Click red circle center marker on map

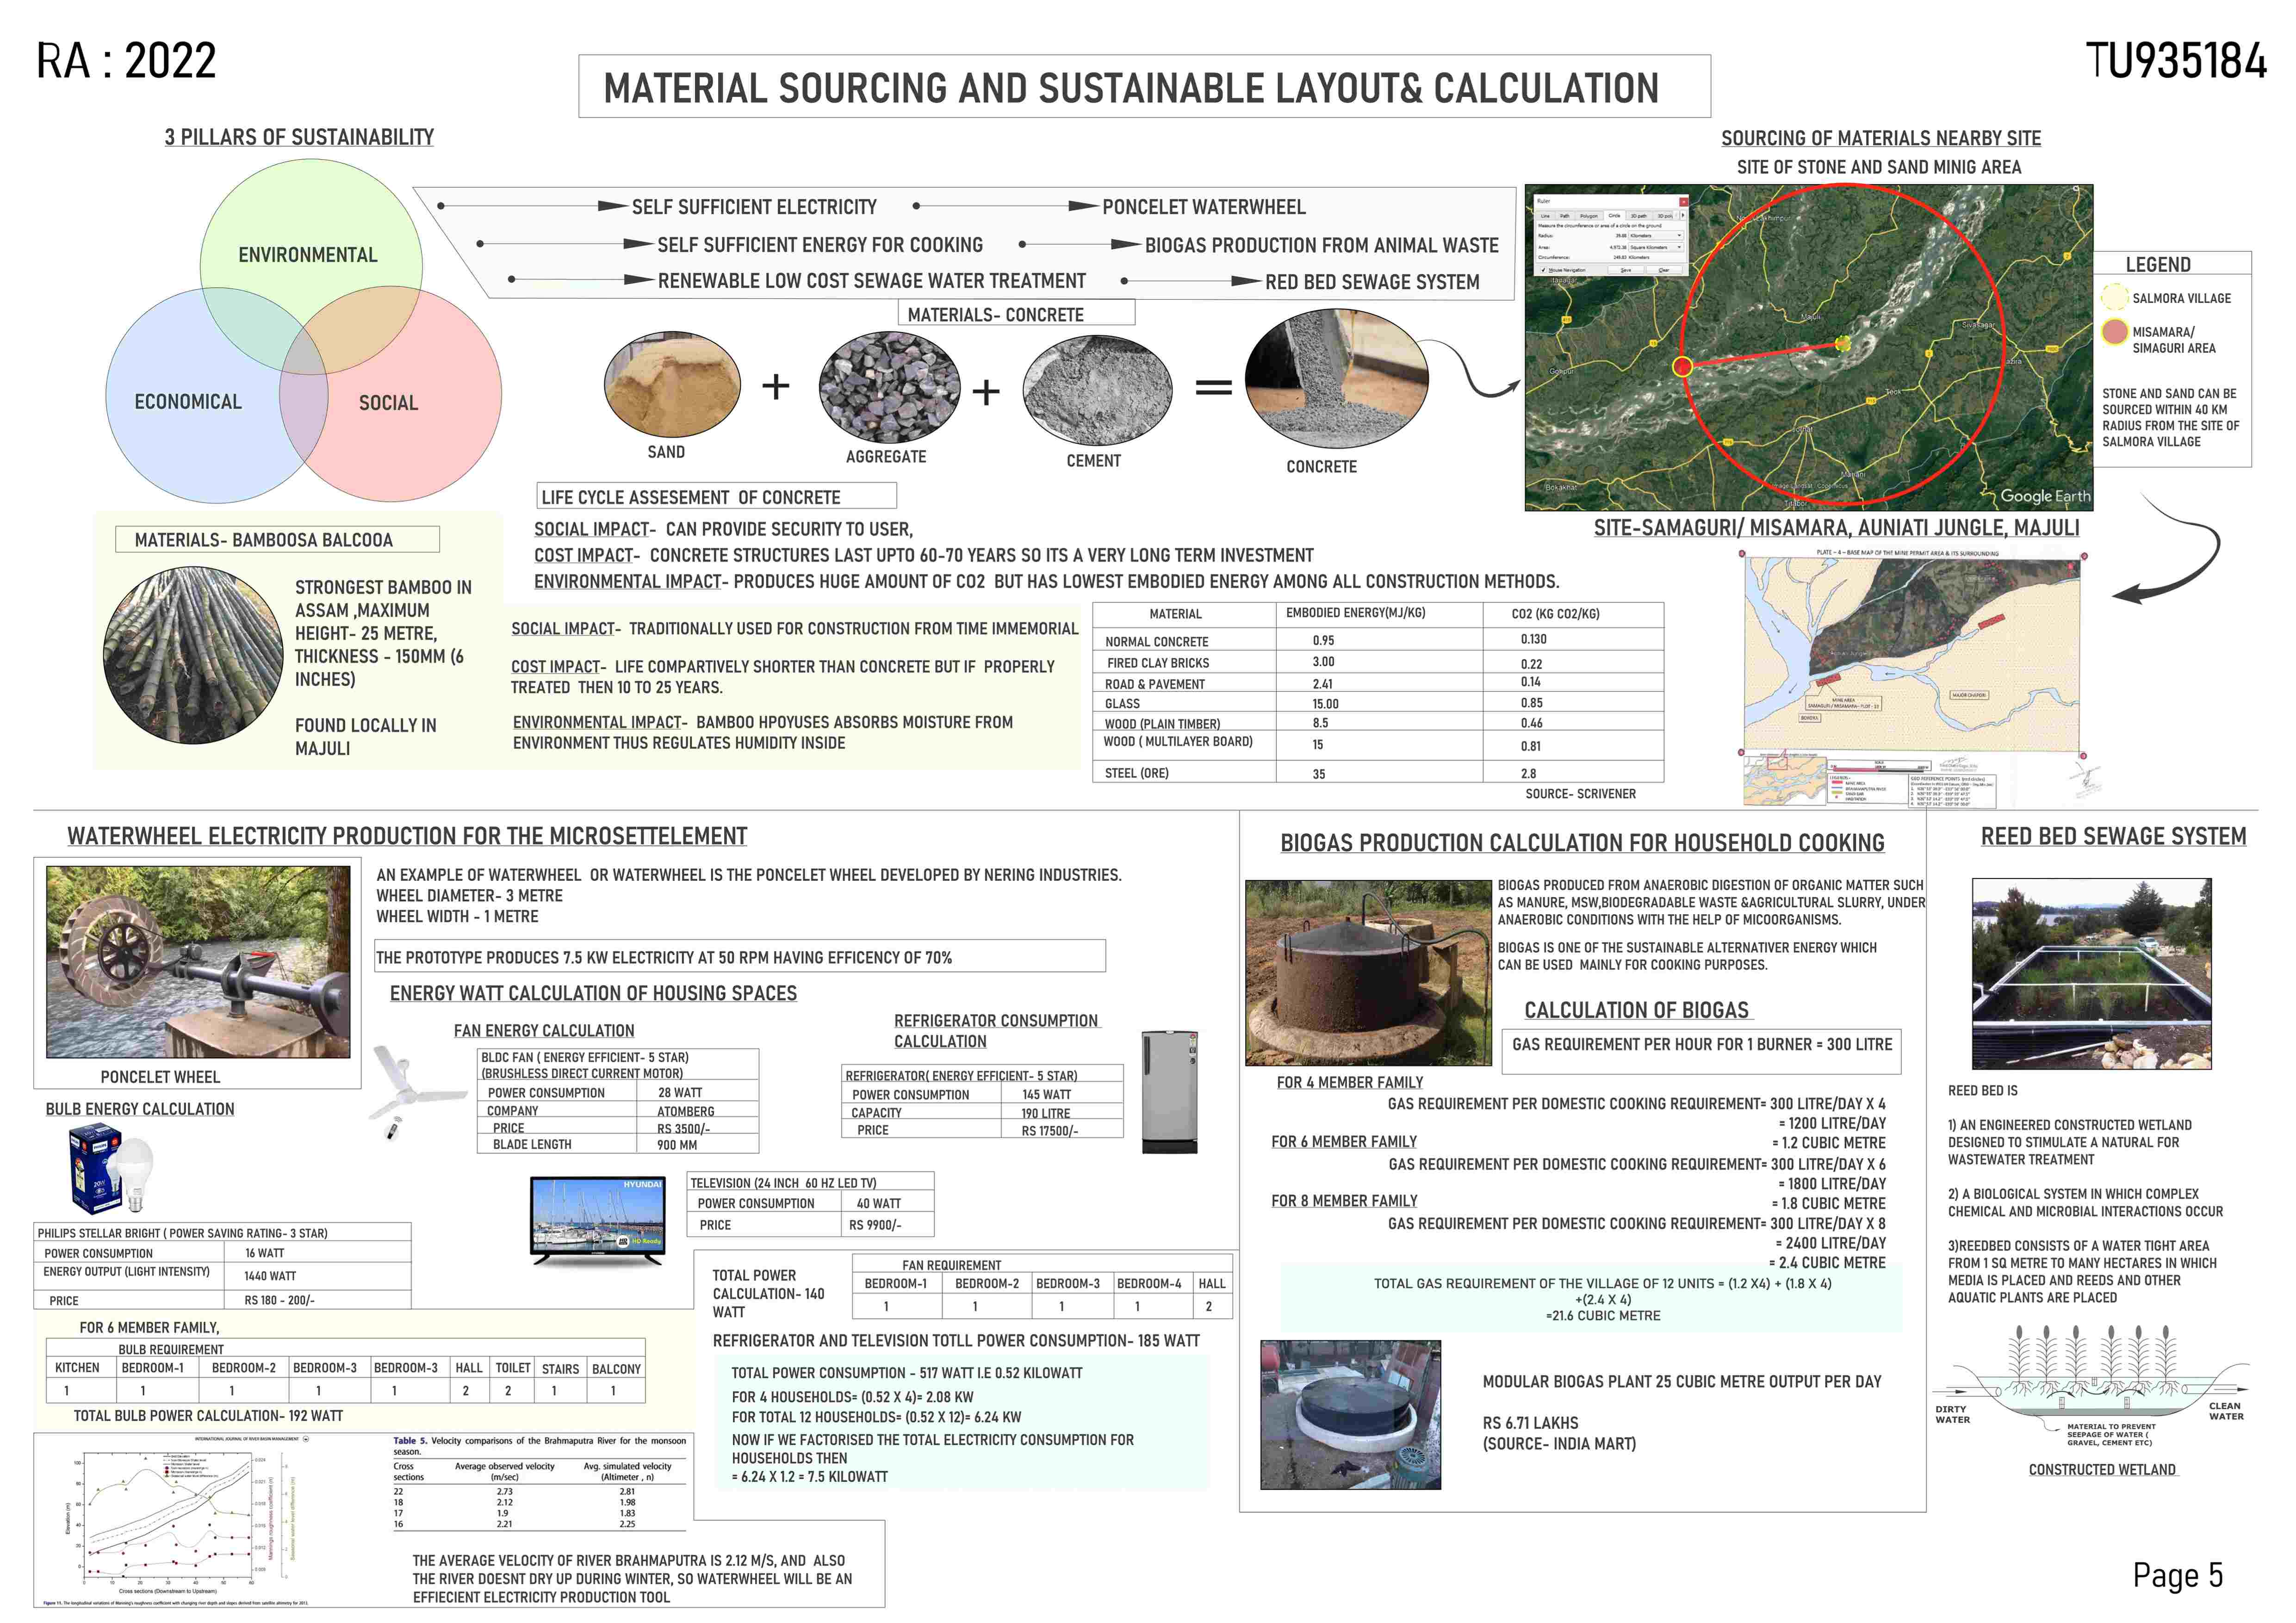(1683, 367)
